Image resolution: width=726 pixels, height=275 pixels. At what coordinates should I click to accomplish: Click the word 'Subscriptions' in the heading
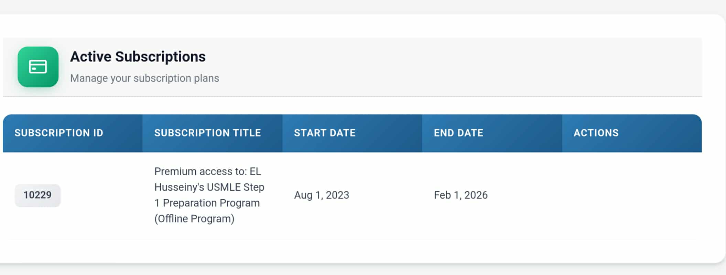point(160,57)
